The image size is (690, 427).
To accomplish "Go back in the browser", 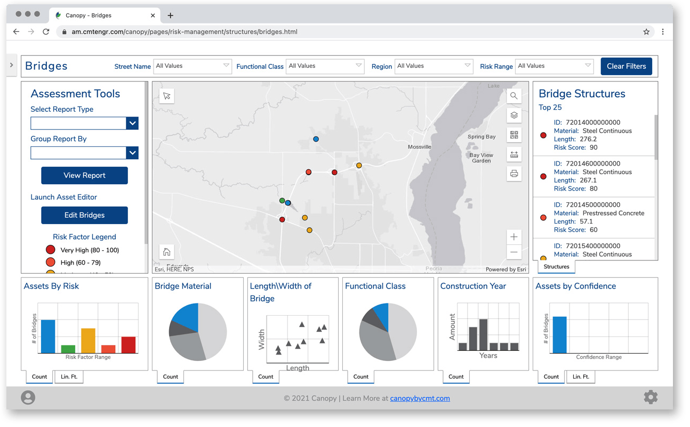I will click(17, 32).
